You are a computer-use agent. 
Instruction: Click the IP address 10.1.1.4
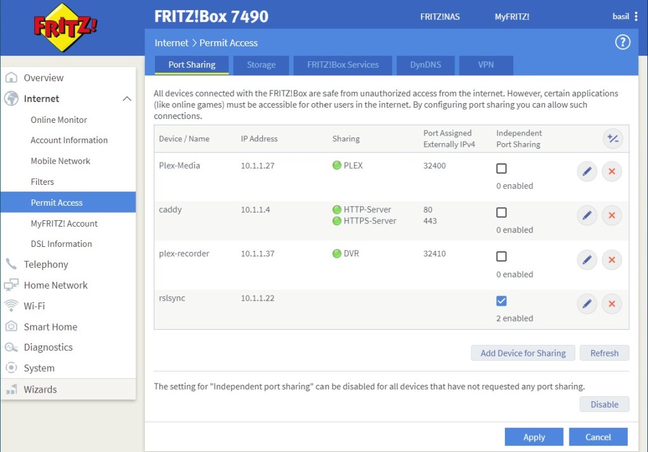click(256, 210)
